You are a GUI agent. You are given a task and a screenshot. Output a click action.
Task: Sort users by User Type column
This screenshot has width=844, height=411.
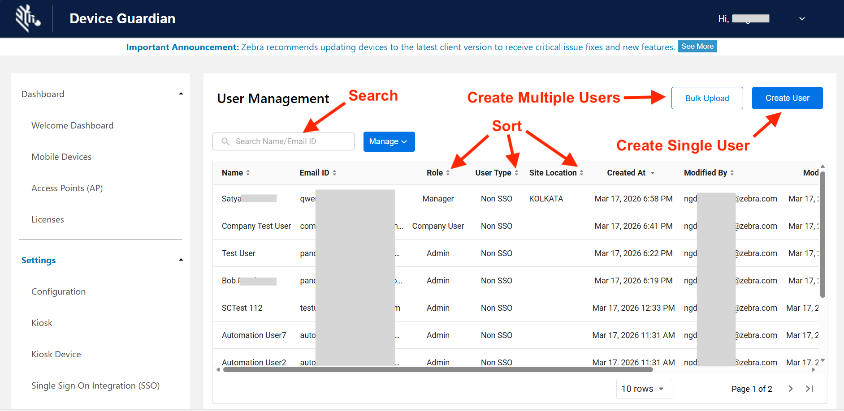(516, 173)
